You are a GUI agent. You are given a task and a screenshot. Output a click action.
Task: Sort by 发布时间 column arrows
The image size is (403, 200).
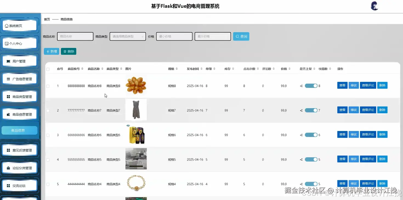coord(201,69)
